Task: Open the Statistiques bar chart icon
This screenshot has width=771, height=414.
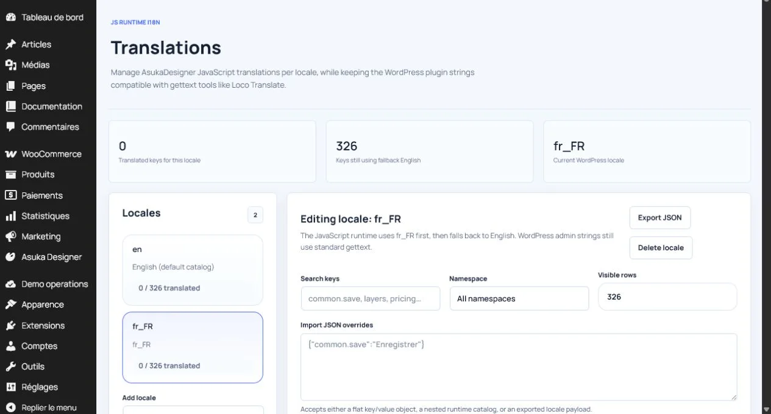Action: [x=10, y=216]
